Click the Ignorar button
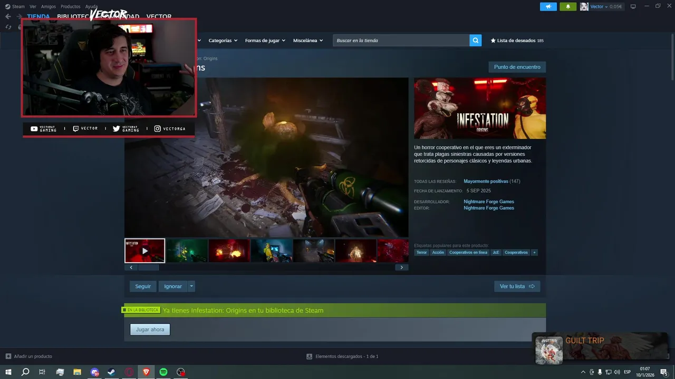The height and width of the screenshot is (379, 675). [x=173, y=286]
